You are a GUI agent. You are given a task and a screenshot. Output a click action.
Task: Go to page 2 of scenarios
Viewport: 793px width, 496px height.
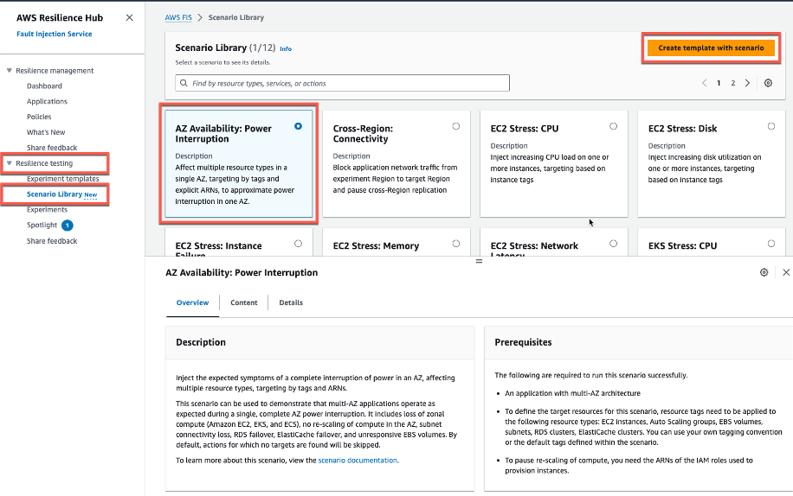click(732, 83)
